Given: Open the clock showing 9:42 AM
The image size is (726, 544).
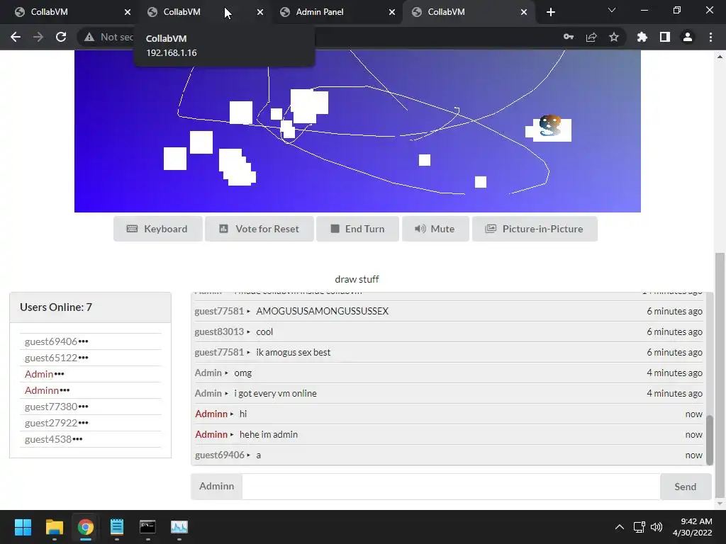Looking at the screenshot, I should [692, 527].
